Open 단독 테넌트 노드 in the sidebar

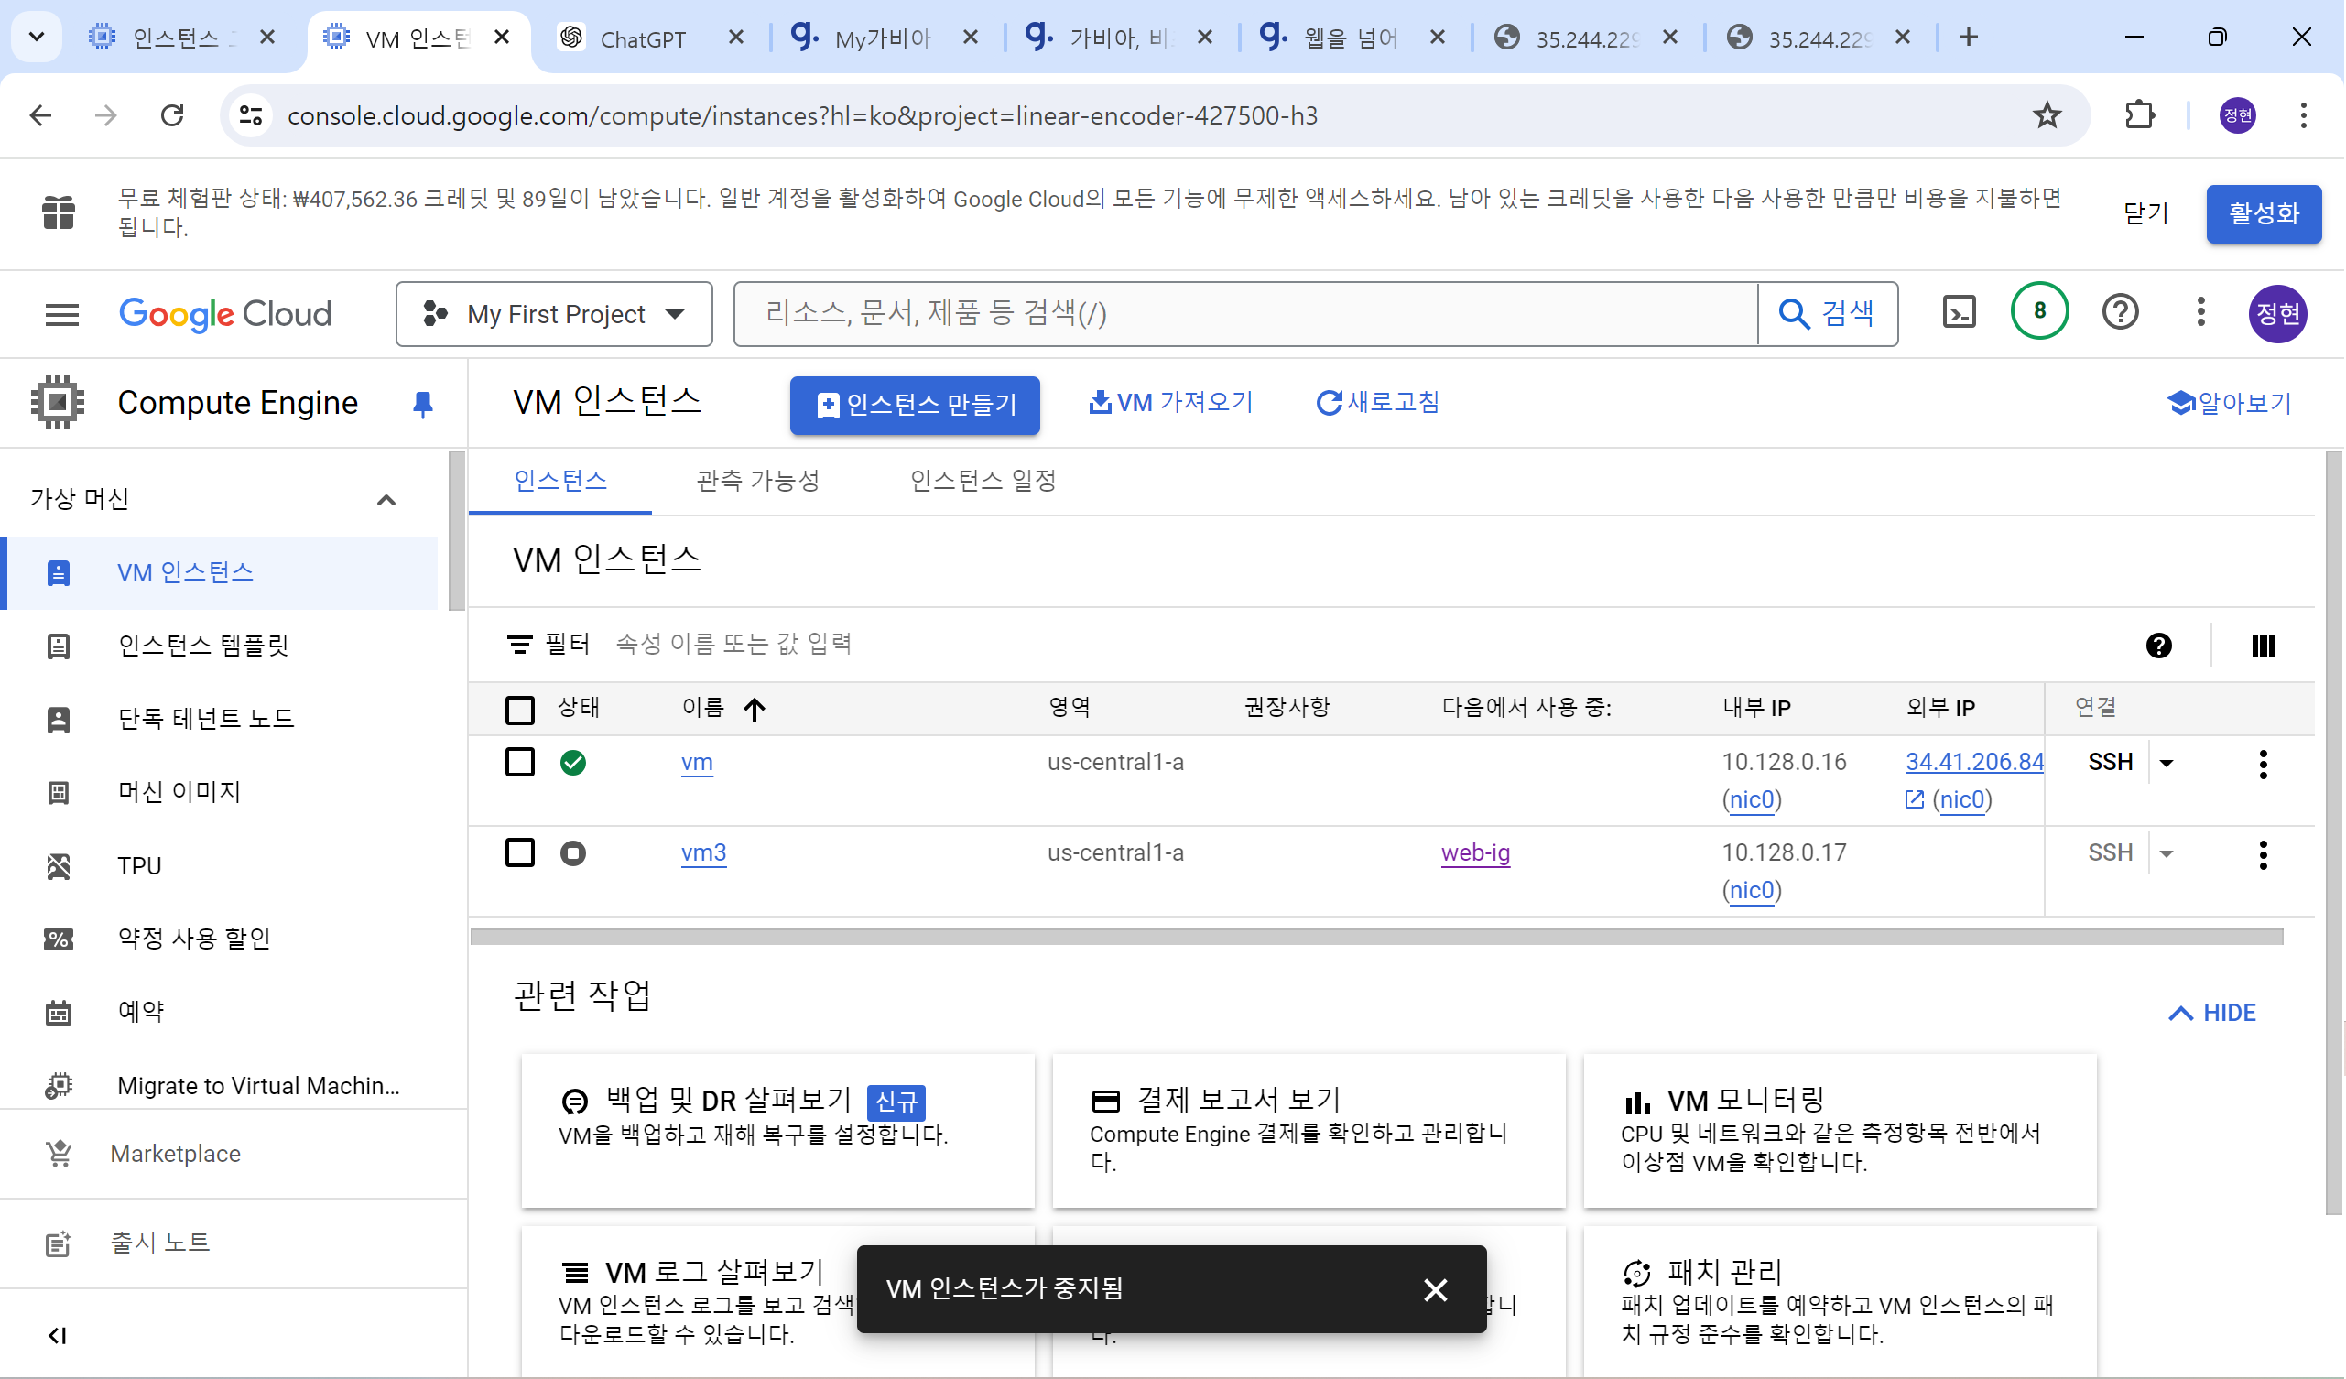point(206,719)
